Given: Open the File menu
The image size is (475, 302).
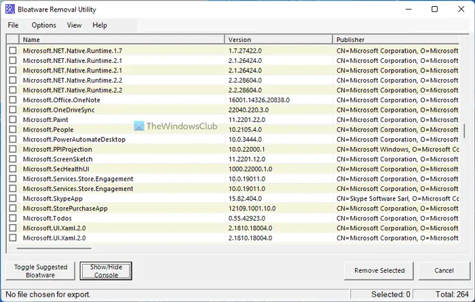Looking at the screenshot, I should coord(13,25).
